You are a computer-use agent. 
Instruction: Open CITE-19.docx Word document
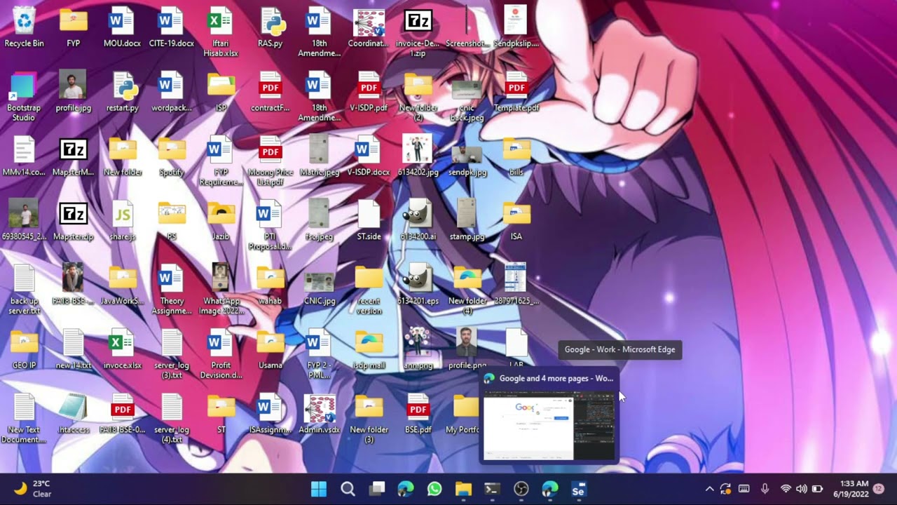(x=172, y=28)
